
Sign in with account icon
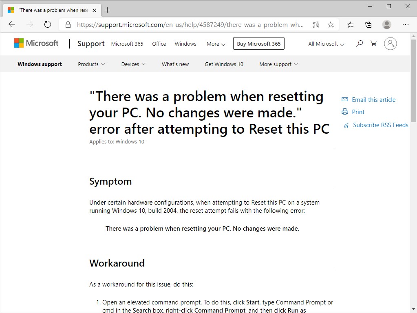[x=390, y=44]
